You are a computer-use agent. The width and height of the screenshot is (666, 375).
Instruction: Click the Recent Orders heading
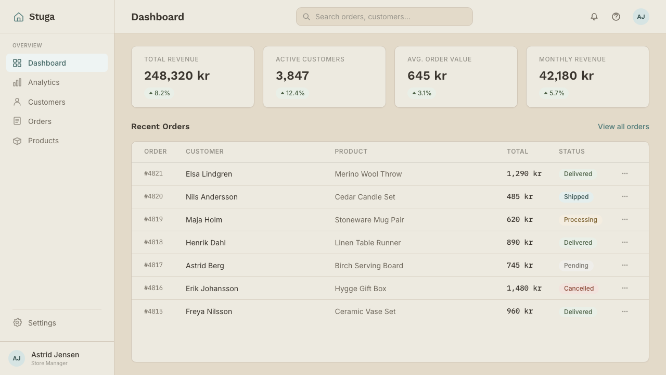[x=160, y=127]
